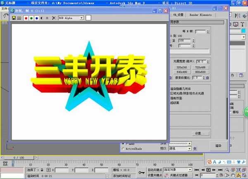Viewport: 248px width, 179px height.
Task: Open the Display panel icon in command panel
Action: (x=236, y=24)
